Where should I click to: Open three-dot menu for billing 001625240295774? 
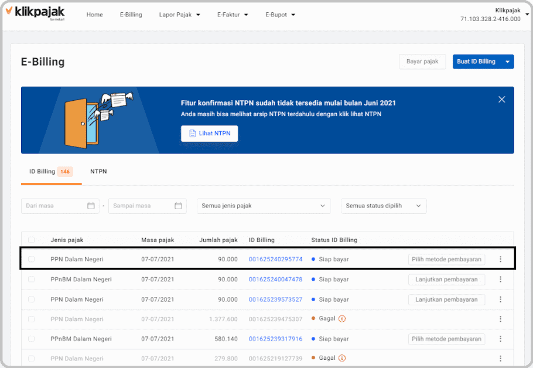click(x=500, y=259)
